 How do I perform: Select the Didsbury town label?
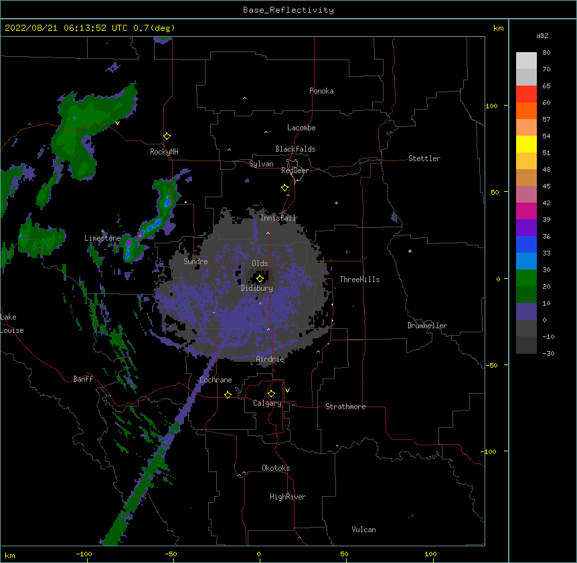[x=257, y=288]
